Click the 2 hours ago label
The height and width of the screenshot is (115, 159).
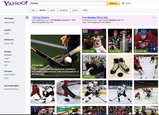pos(37,65)
